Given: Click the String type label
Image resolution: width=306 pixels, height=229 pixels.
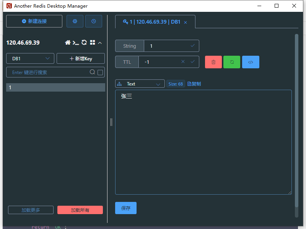Looking at the screenshot, I should click(x=130, y=46).
